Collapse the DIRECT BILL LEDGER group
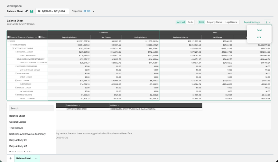278x162 pixels. click(x=16, y=52)
